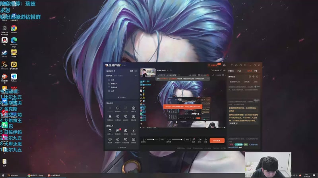Screen dimensions: 318x178
Task: Open Steam desktop shortcut
Action: coord(4,54)
